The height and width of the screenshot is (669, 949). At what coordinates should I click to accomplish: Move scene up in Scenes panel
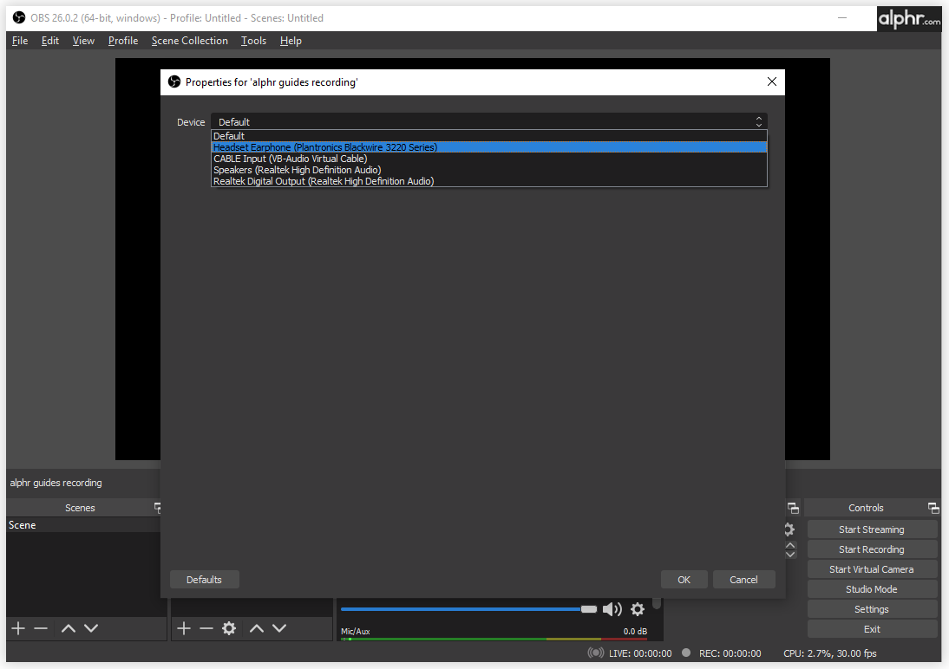(x=69, y=628)
